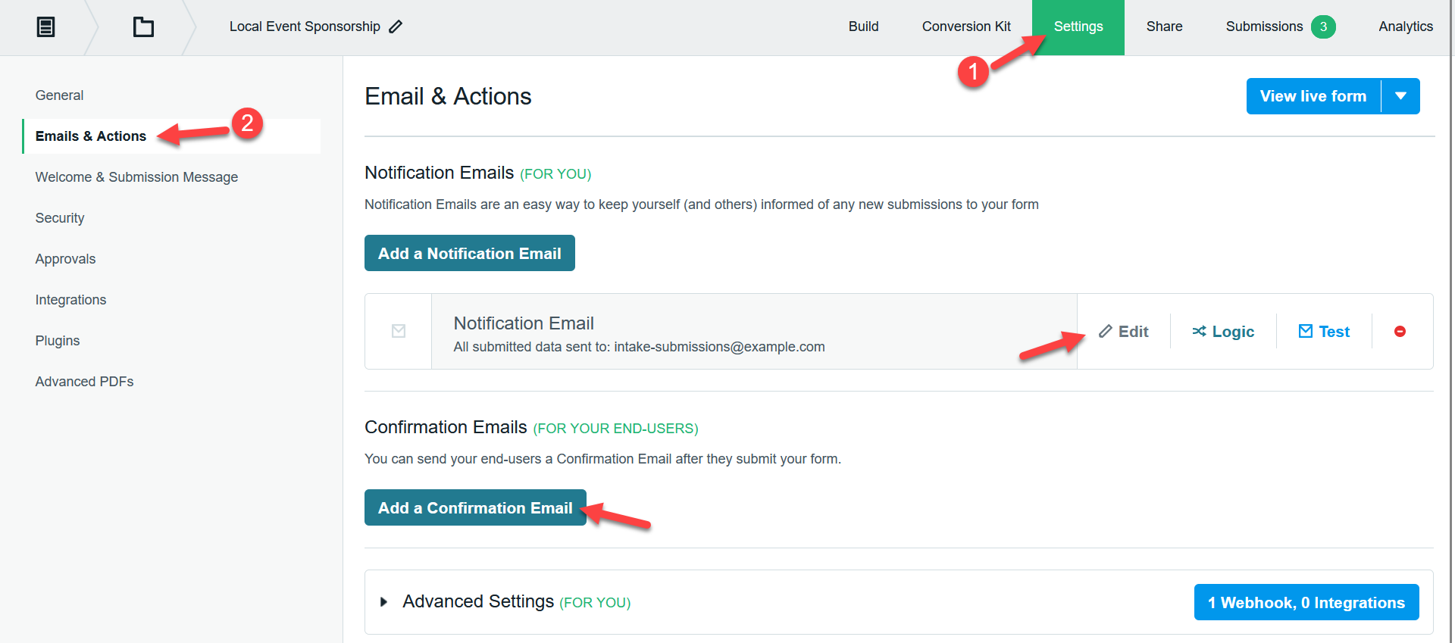Open the forms list icon
Image resolution: width=1455 pixels, height=643 pixels.
tap(46, 27)
